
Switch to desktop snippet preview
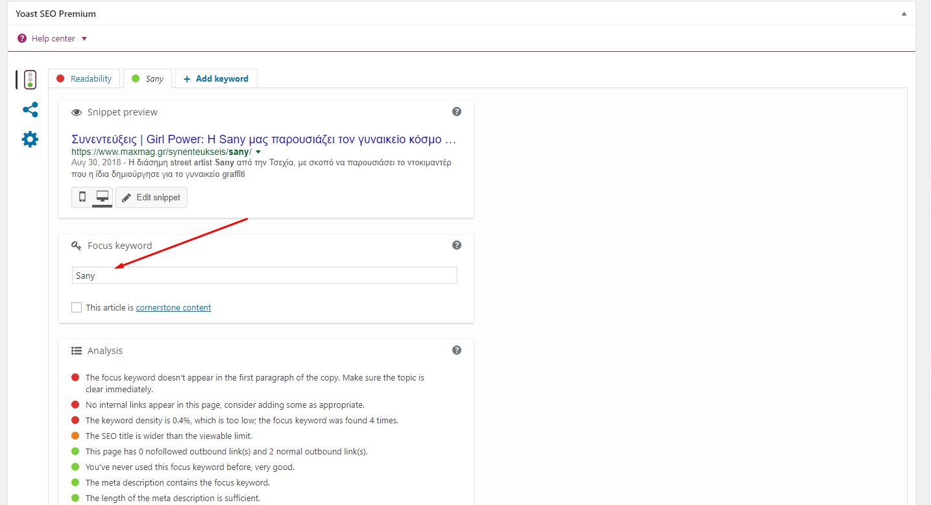102,197
